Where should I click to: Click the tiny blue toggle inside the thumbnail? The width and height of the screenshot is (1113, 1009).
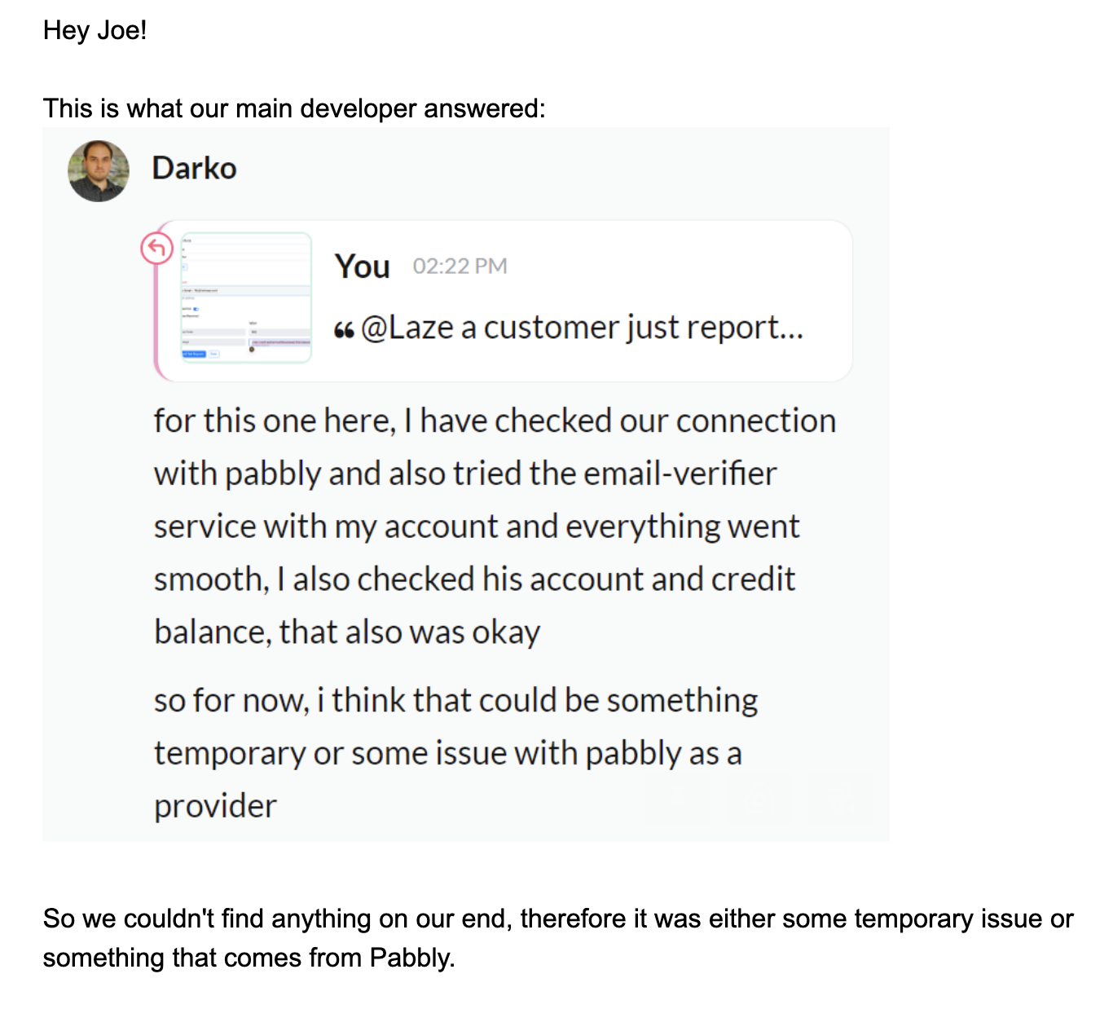pos(196,309)
